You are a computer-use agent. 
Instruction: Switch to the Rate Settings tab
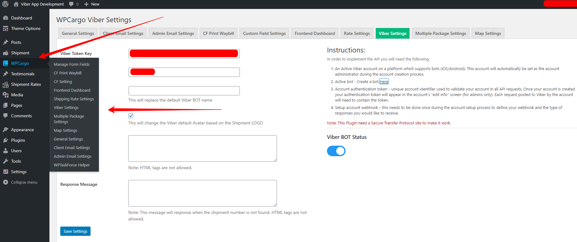point(357,33)
